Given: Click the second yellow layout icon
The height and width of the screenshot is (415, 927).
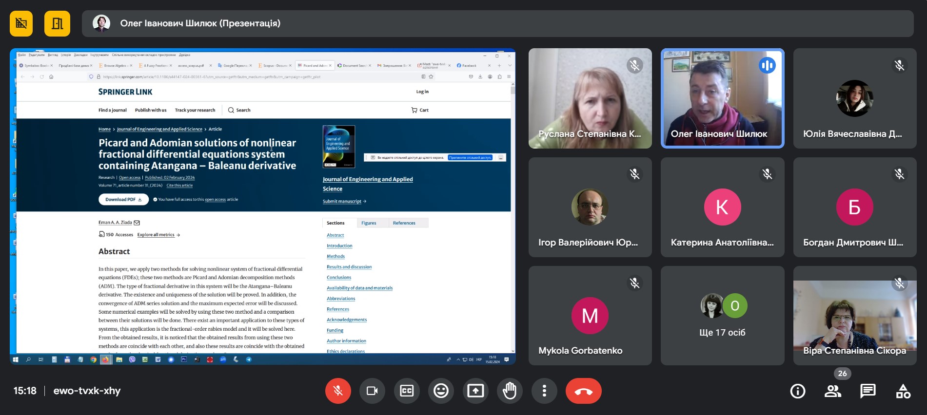Looking at the screenshot, I should (57, 23).
